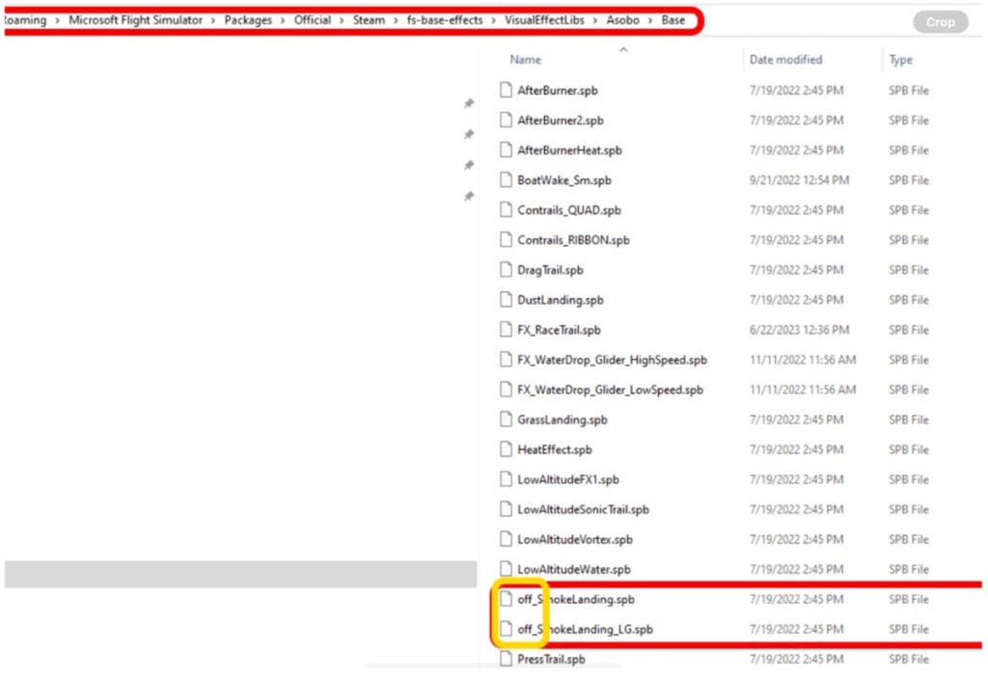The height and width of the screenshot is (679, 988).
Task: Go to Packages folder in breadcrumb
Action: pos(248,20)
